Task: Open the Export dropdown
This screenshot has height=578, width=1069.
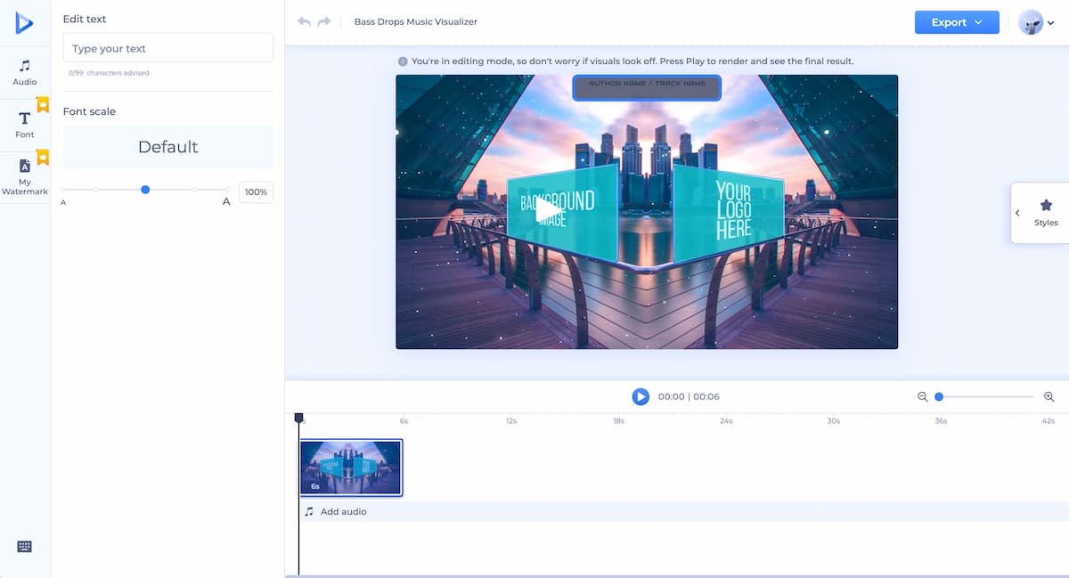Action: tap(957, 22)
